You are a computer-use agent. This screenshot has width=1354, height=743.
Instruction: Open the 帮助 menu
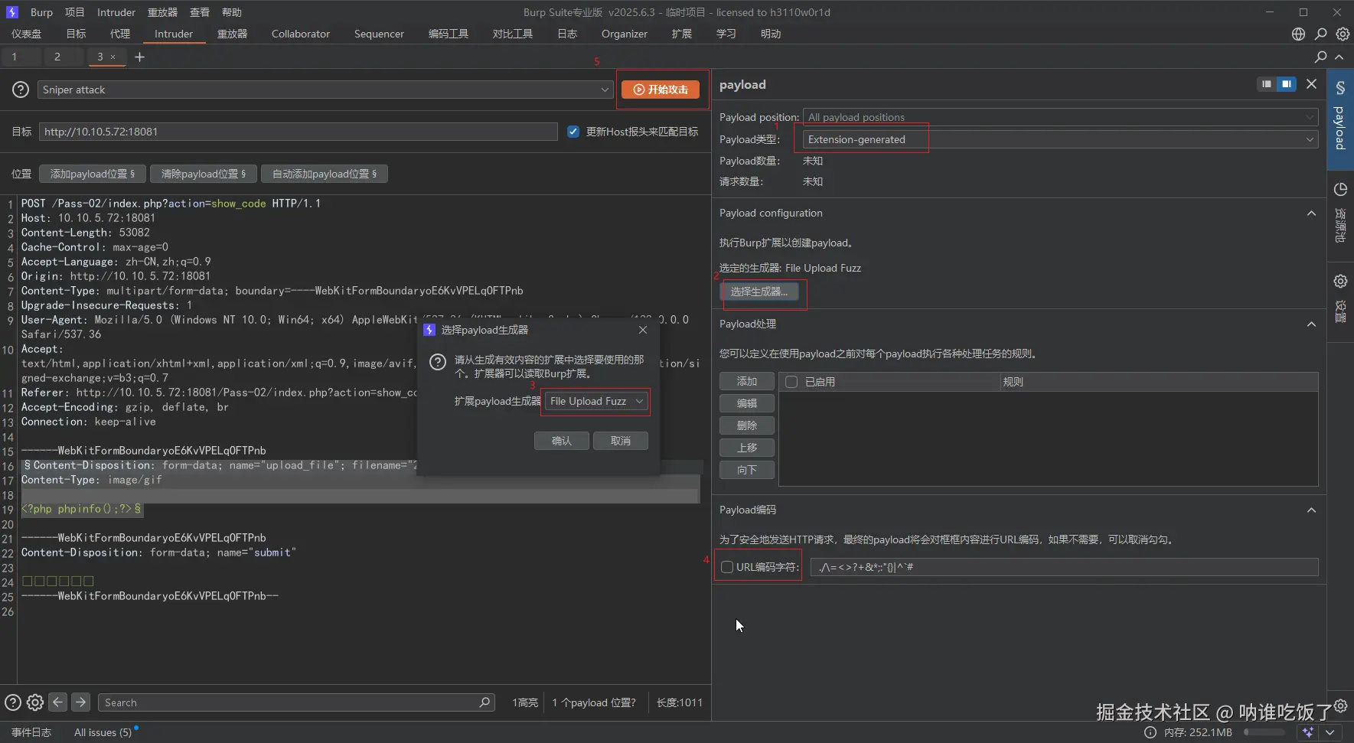coord(232,12)
